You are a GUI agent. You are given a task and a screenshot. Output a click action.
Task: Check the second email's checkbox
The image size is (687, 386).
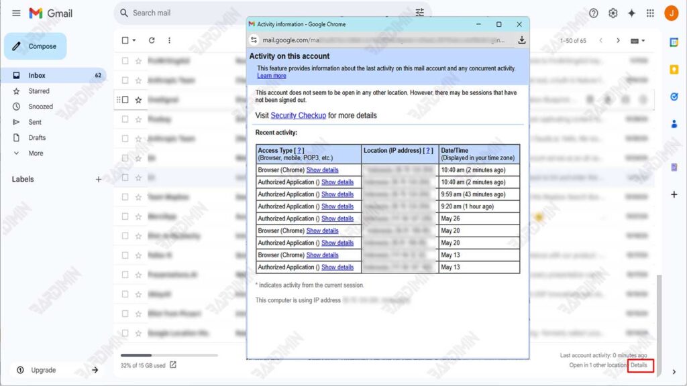(x=125, y=80)
